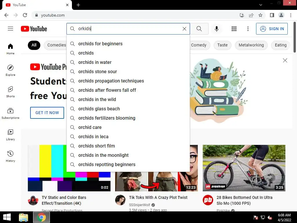297x223 pixels.
Task: Click inside the search text field
Action: pyautogui.click(x=129, y=29)
